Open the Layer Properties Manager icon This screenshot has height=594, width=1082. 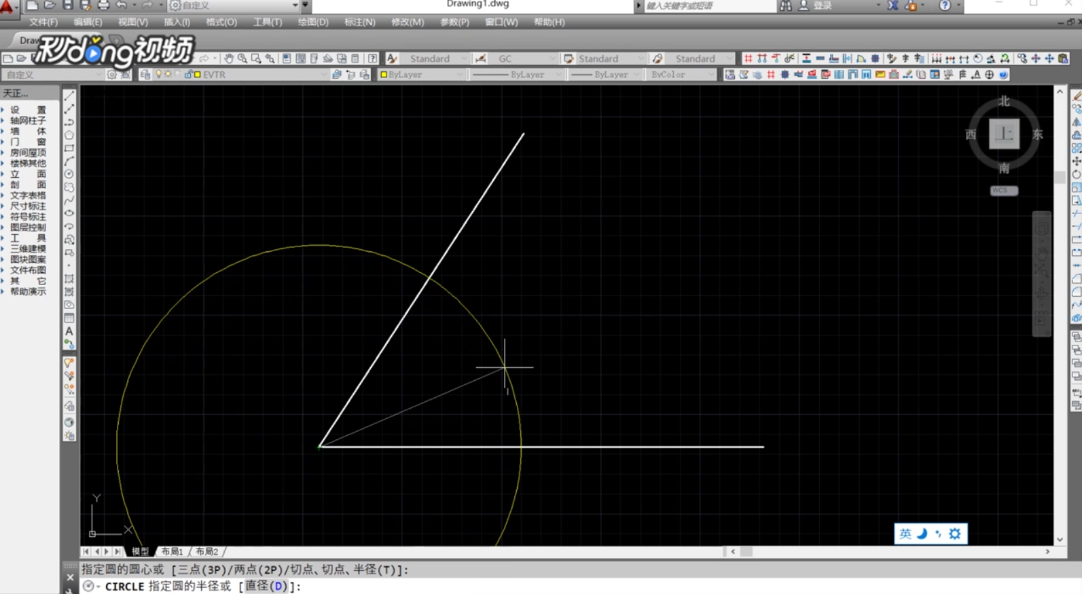click(145, 75)
